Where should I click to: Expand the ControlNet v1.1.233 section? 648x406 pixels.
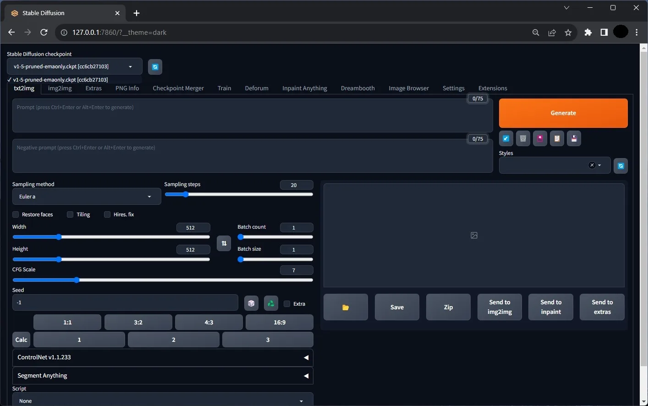163,357
